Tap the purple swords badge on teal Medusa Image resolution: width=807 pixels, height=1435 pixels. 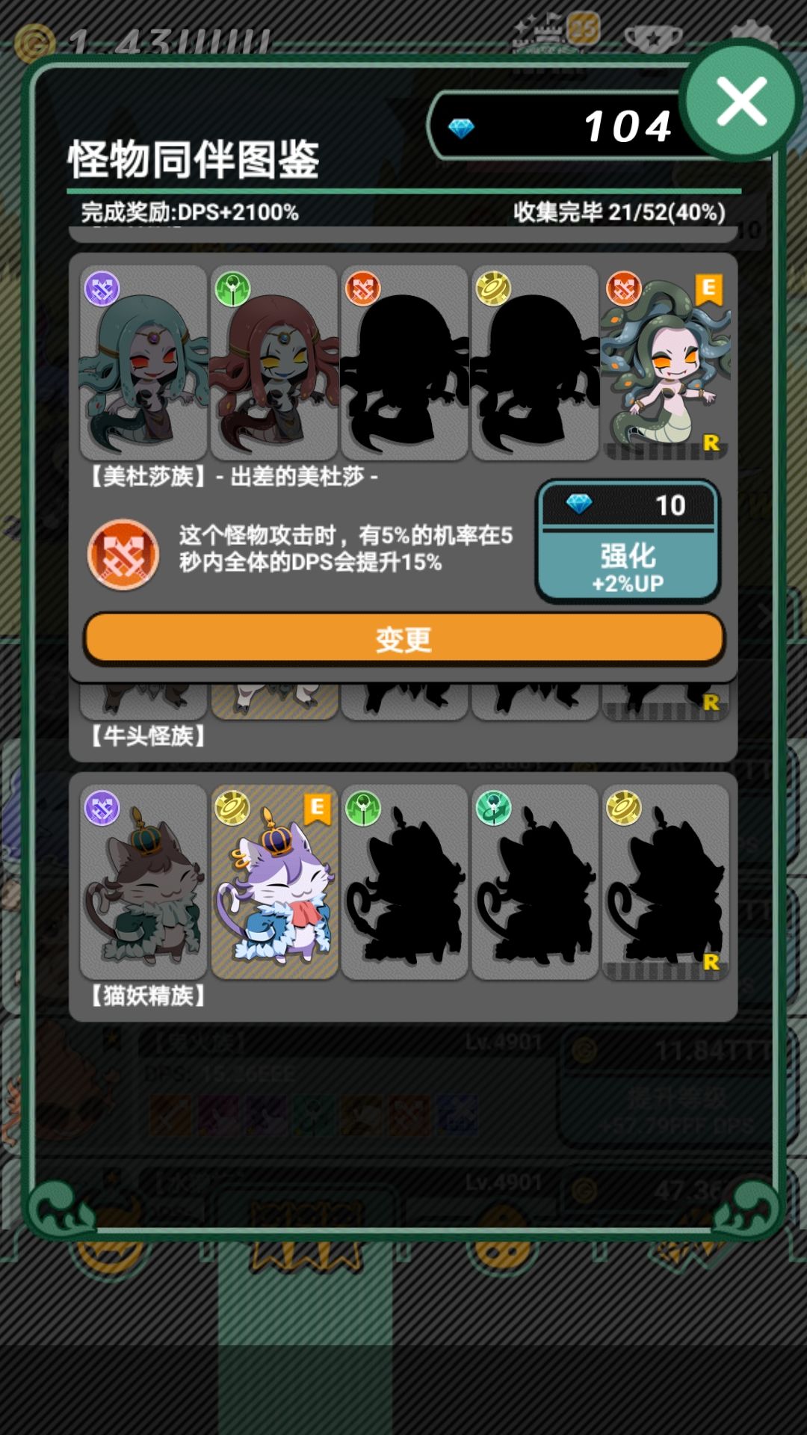click(102, 288)
